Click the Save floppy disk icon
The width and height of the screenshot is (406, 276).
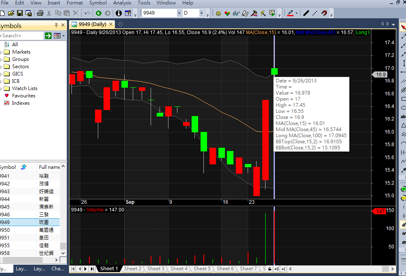20,13
